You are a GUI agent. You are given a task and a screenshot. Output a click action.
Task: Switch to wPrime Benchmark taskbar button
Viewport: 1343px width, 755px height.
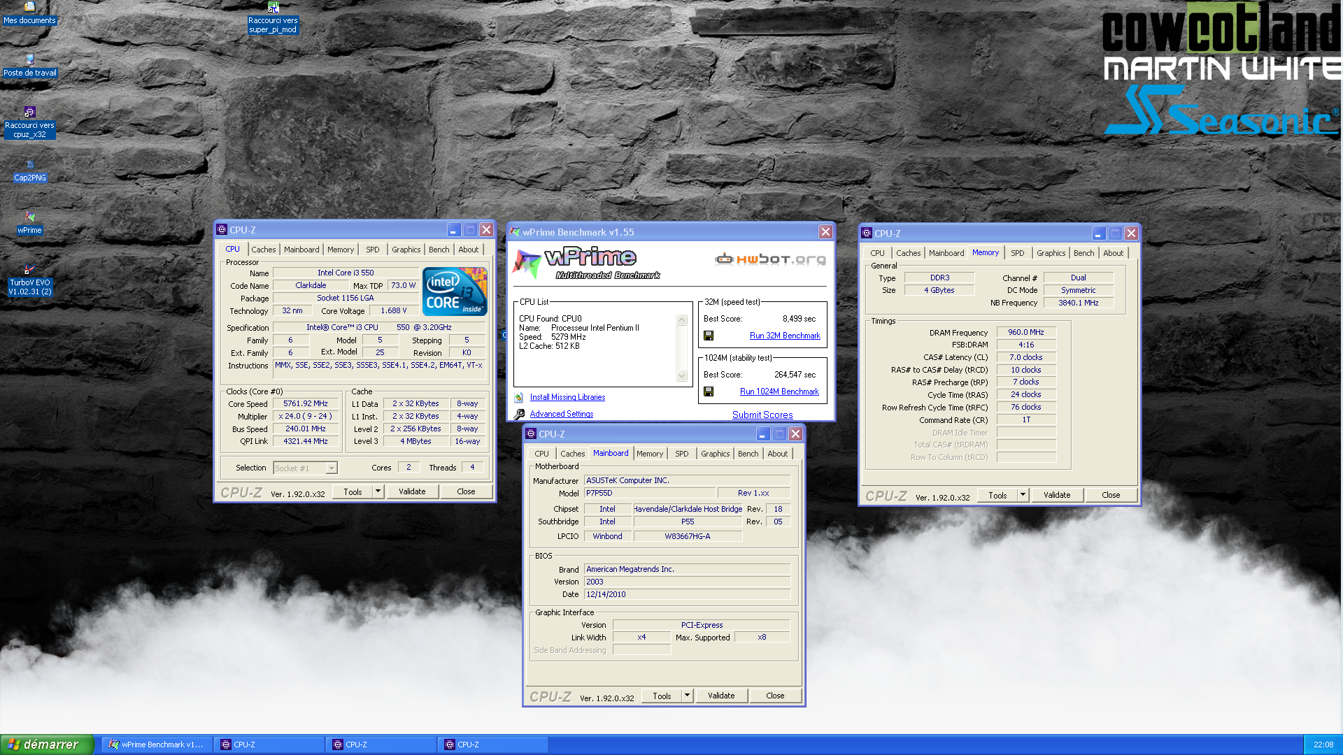(x=157, y=745)
